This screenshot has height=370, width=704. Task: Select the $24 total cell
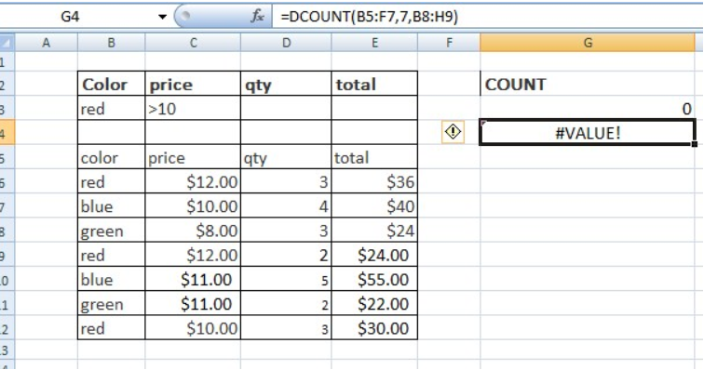374,230
